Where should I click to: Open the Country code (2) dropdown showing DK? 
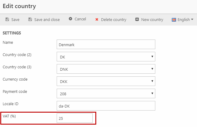106,57
